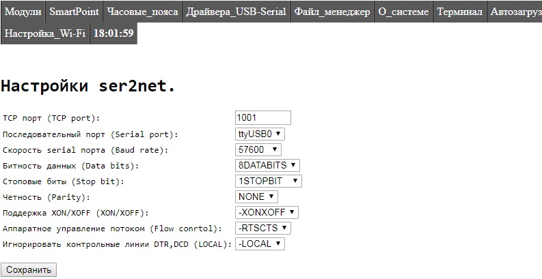This screenshot has height=279, width=542.
Task: Open the Часовые_пояса tab
Action: pyautogui.click(x=142, y=12)
